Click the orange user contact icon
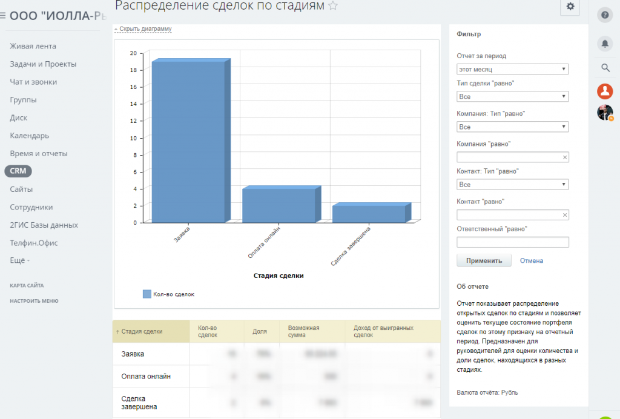620x419 pixels. tap(605, 91)
